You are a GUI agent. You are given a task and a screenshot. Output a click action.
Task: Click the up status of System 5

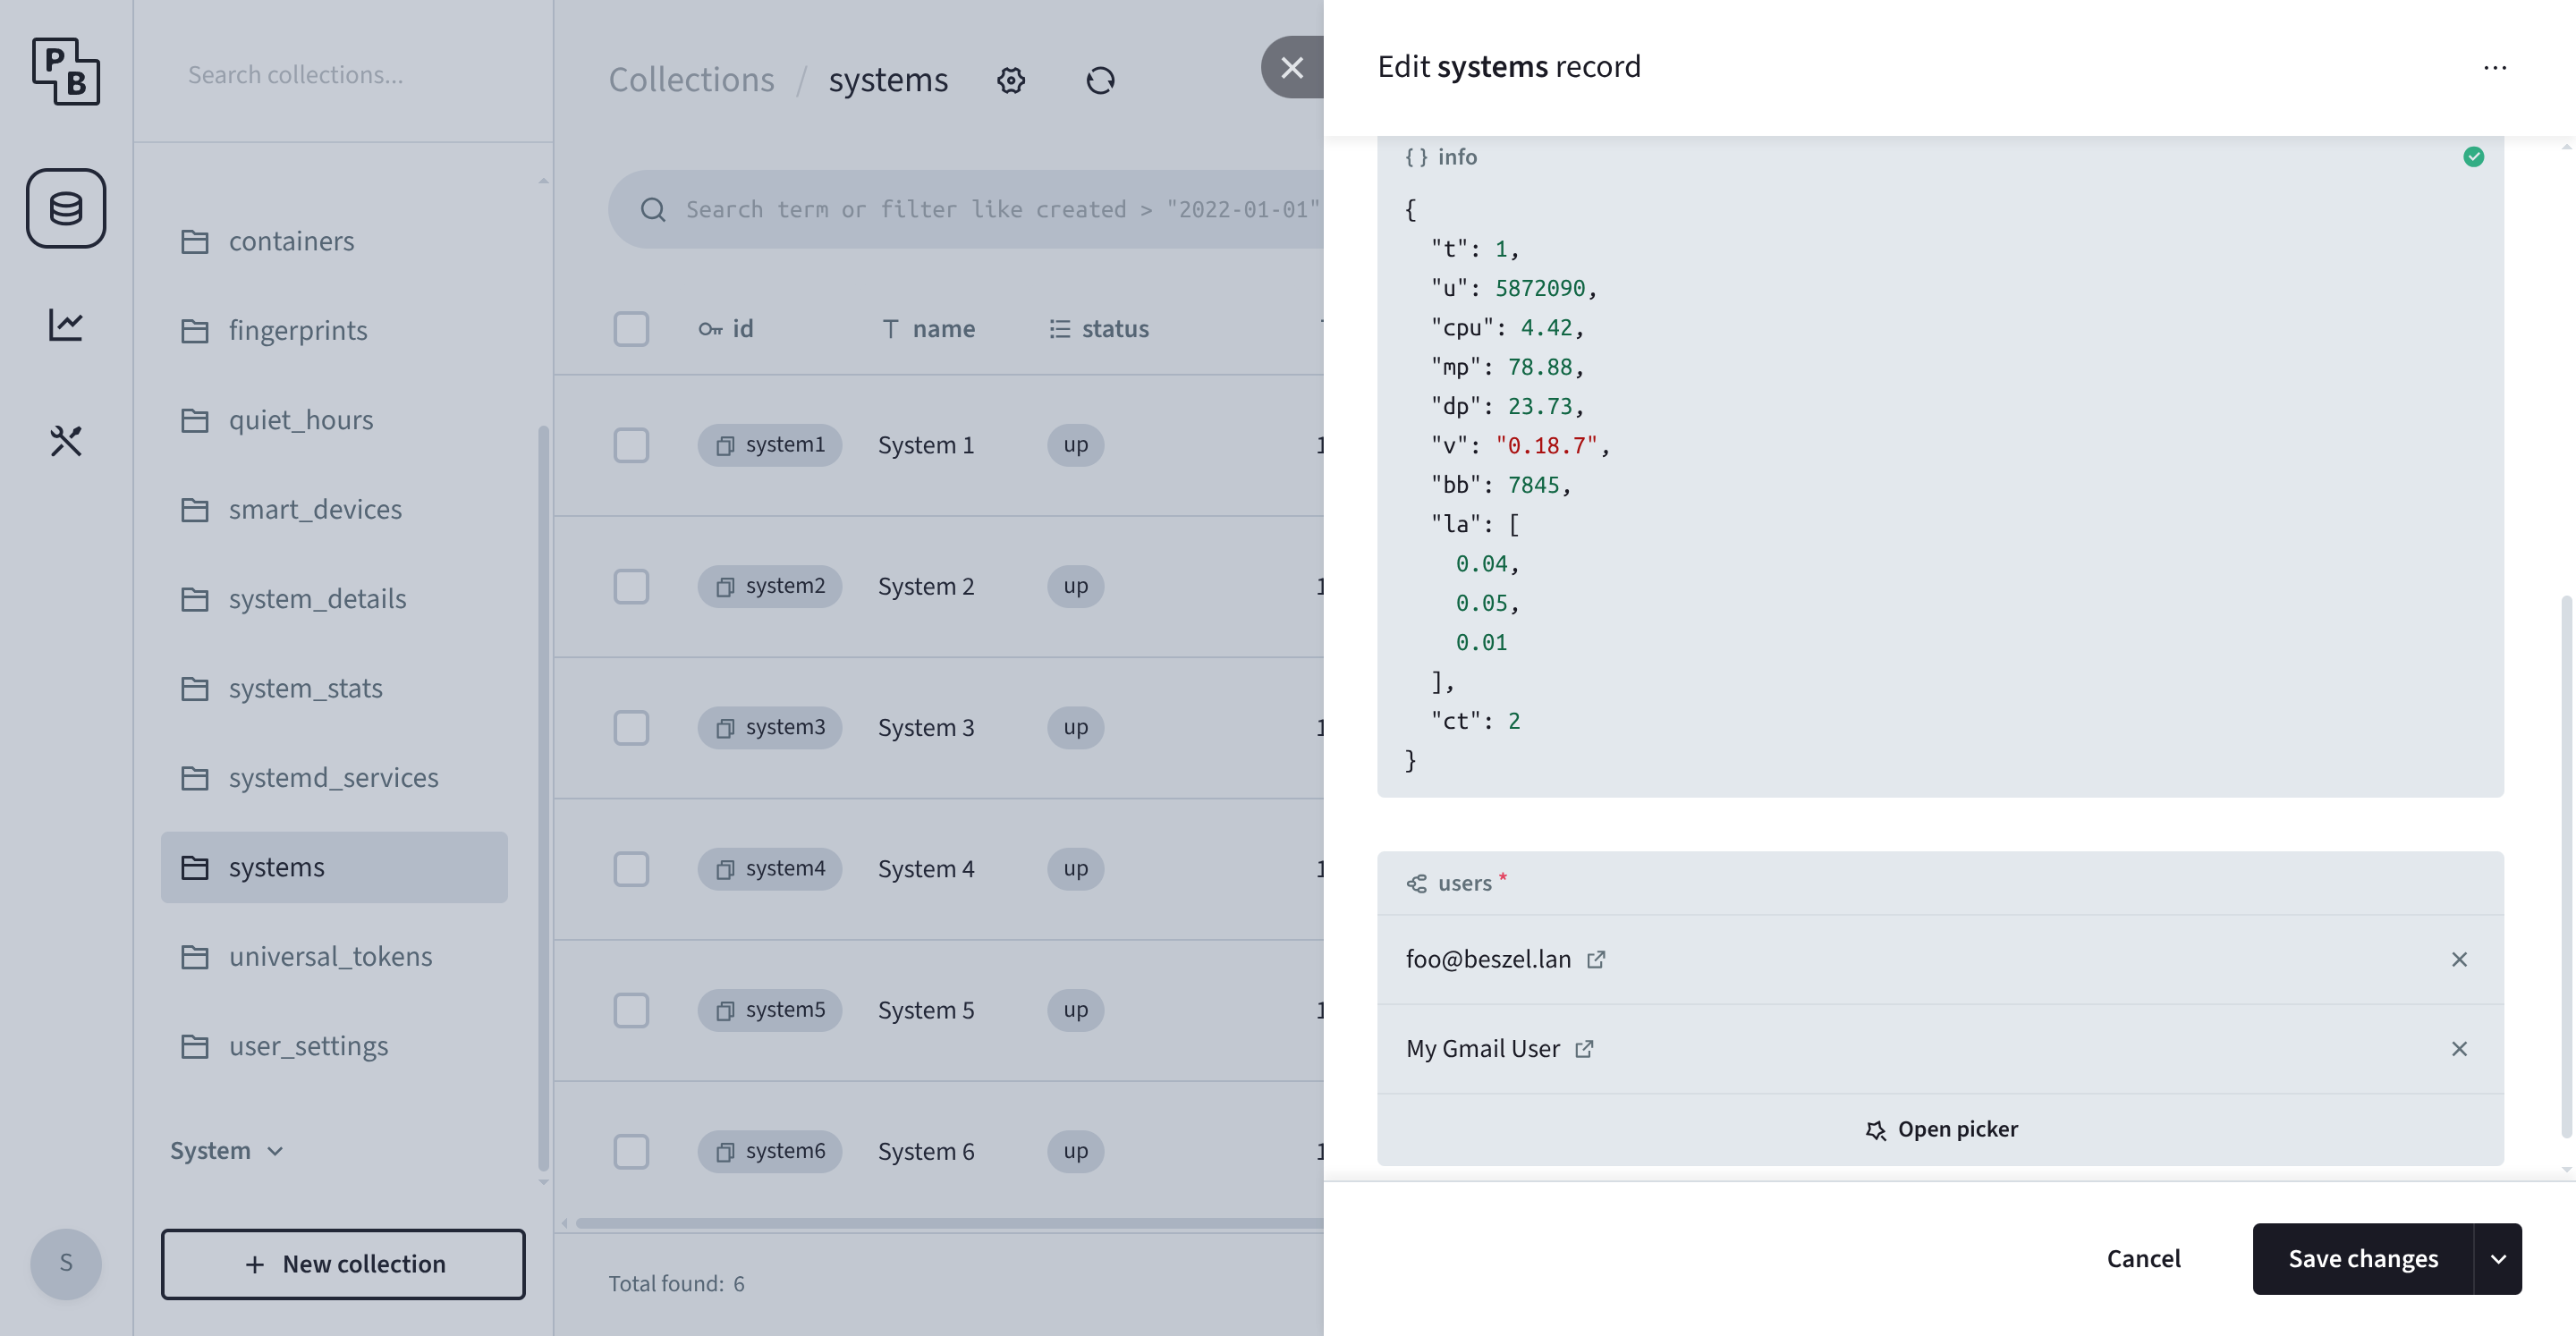[1076, 1010]
